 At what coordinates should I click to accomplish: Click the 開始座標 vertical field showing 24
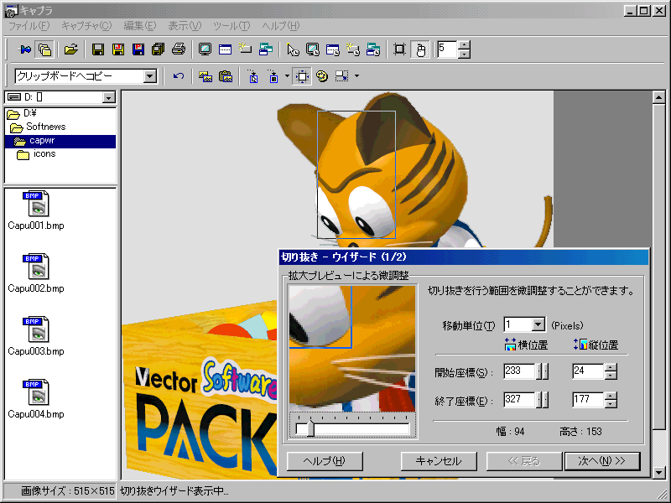point(588,371)
